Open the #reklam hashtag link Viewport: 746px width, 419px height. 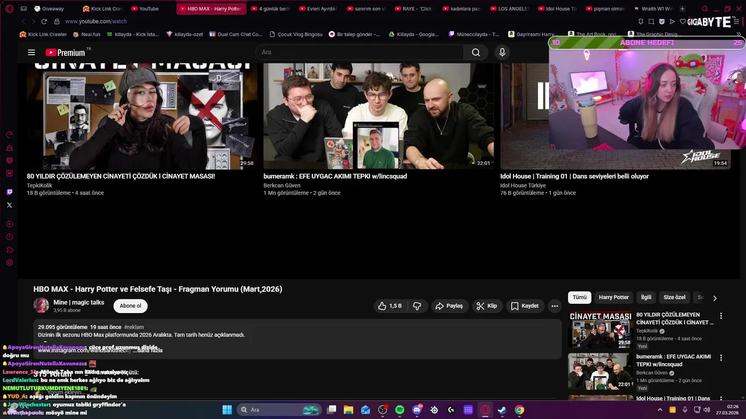tap(134, 327)
